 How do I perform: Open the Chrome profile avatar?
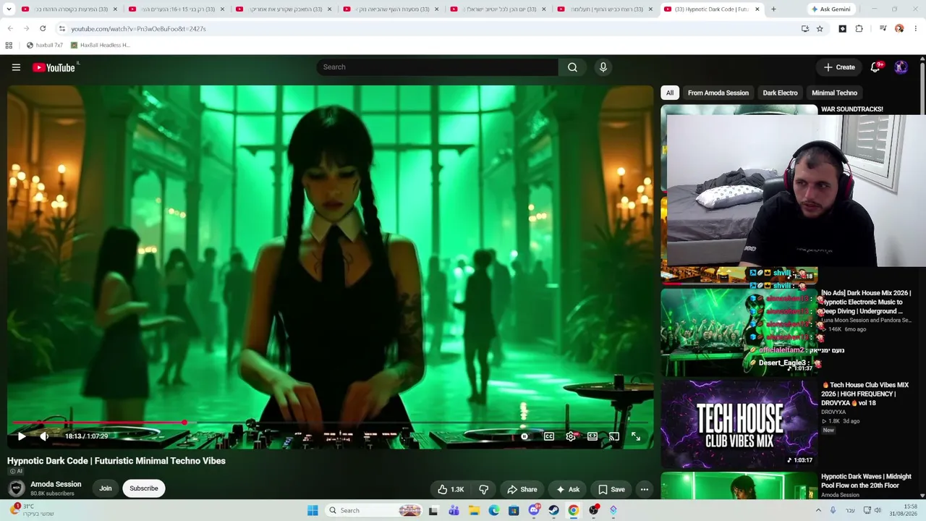[x=899, y=28]
